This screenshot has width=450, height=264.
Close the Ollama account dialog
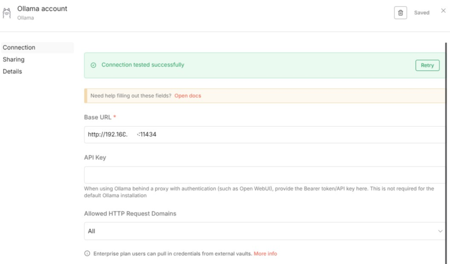coord(443,11)
